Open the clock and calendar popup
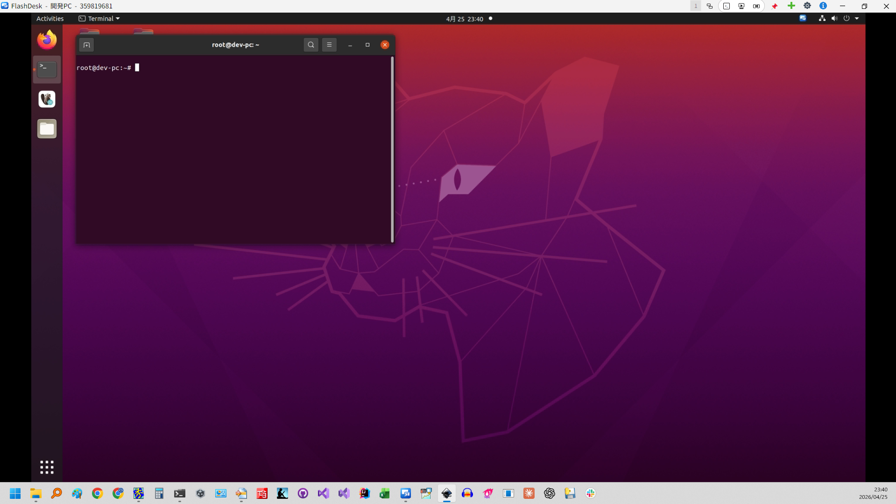Viewport: 896px width, 504px height. 465,19
